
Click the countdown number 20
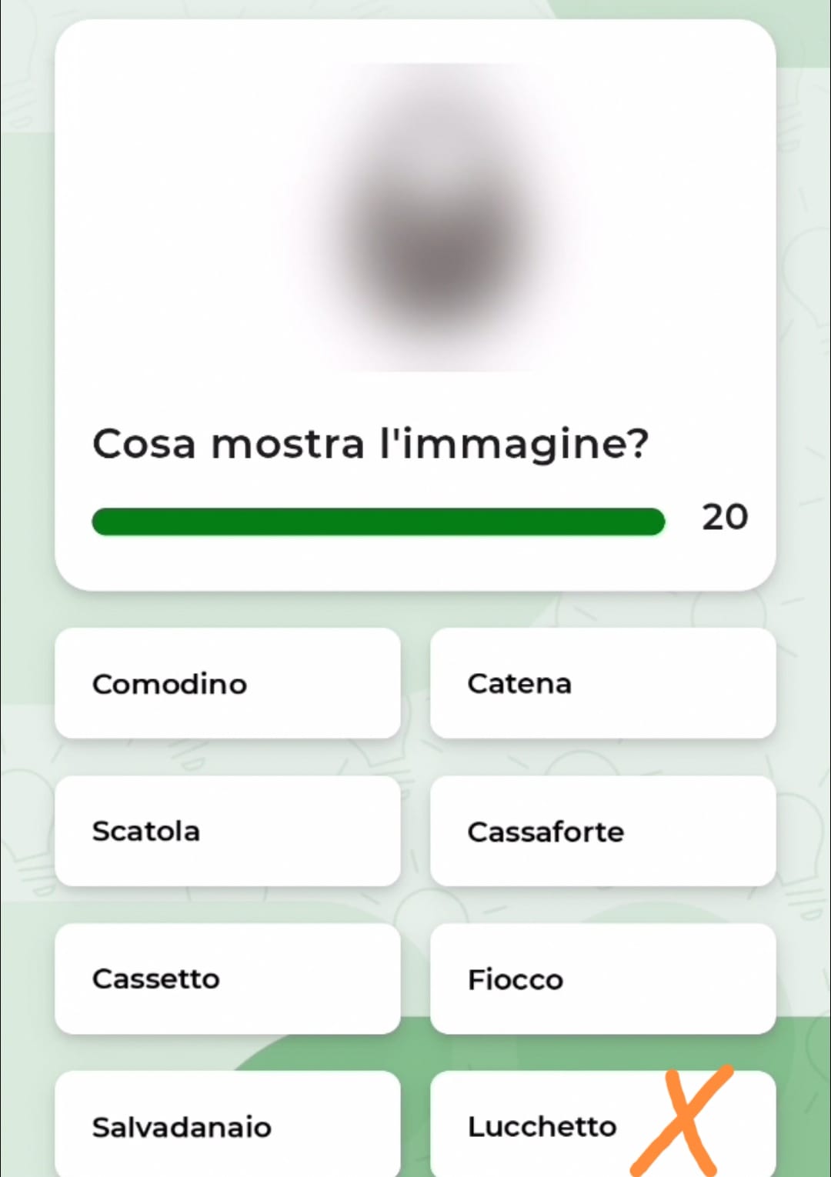(x=724, y=517)
